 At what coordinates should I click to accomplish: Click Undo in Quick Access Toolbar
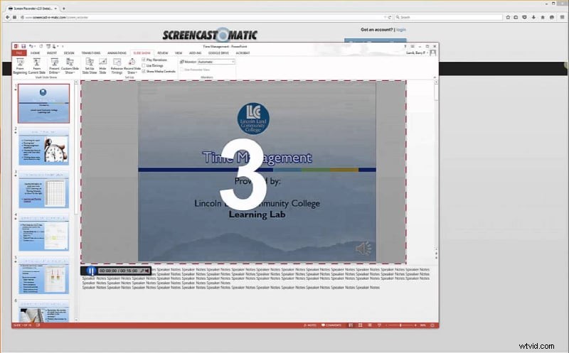pyautogui.click(x=31, y=46)
